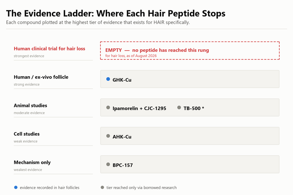
Task: Click the gray dot beside Ipamorelin + CJC-1295
Action: [x=108, y=107]
